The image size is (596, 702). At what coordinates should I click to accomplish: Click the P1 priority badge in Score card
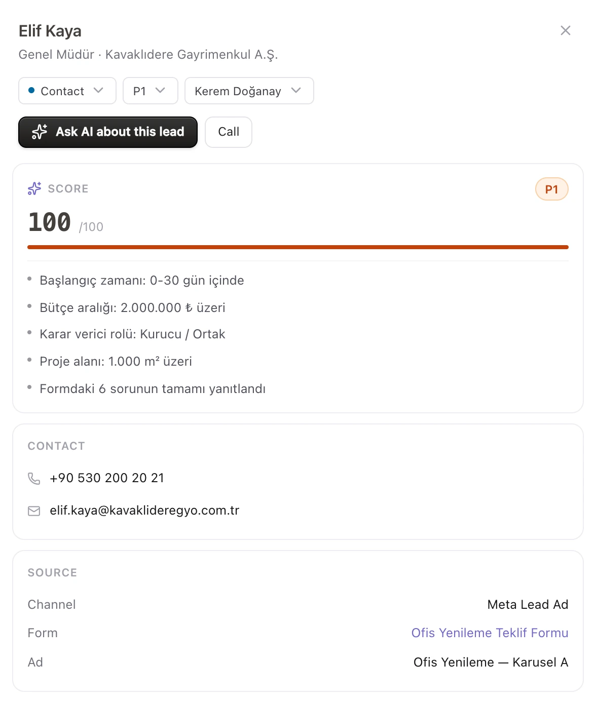tap(552, 189)
